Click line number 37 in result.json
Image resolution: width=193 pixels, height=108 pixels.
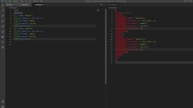point(111,63)
